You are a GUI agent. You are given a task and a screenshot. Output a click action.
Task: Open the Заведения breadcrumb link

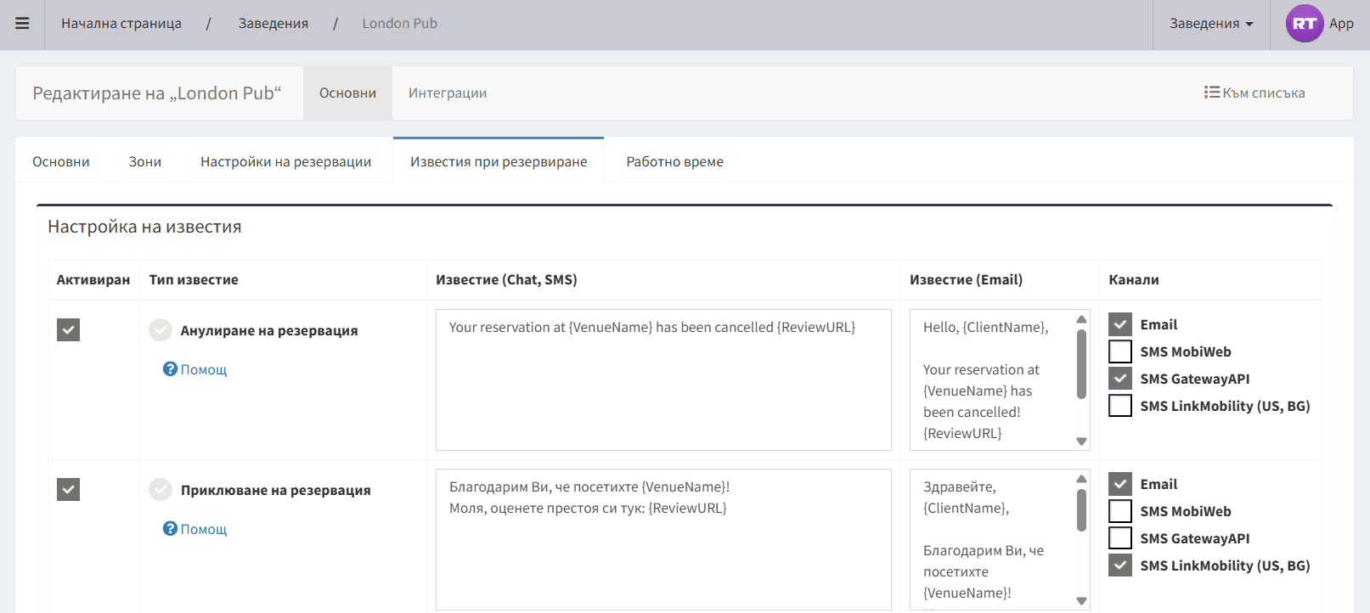(273, 24)
